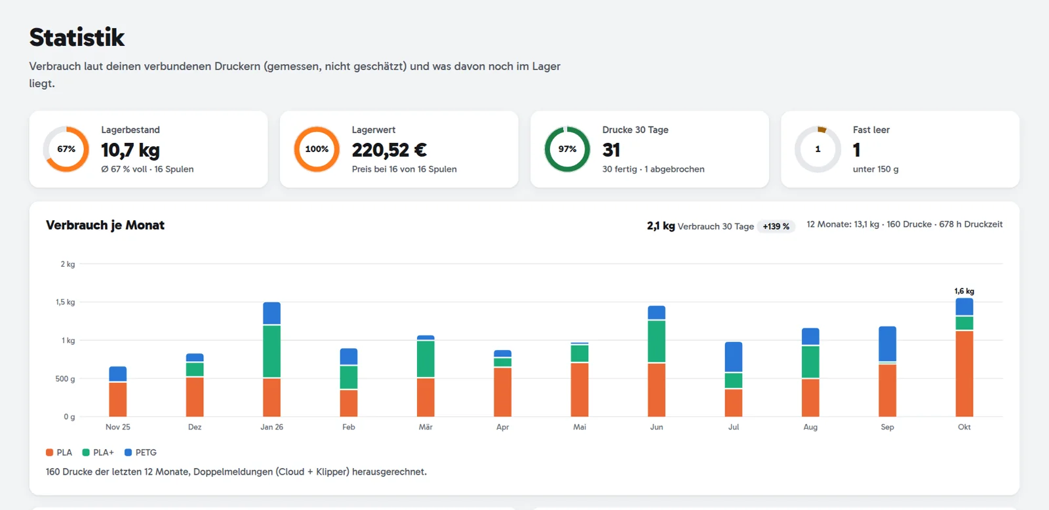The height and width of the screenshot is (510, 1049).
Task: Click the Jan 26 bar's green PLA+ segment
Action: click(x=271, y=351)
